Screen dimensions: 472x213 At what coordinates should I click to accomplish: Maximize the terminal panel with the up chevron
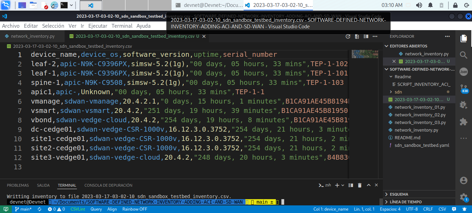click(x=369, y=185)
